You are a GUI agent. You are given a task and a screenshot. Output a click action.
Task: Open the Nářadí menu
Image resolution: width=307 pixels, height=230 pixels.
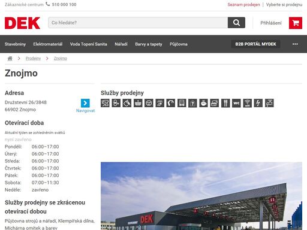pos(121,44)
